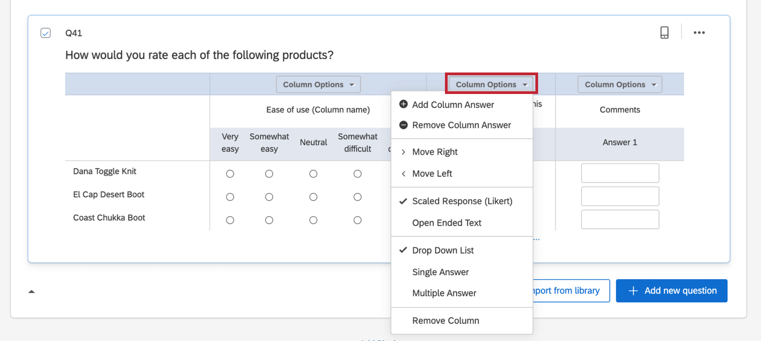Collapse the block using the small up arrow
The width and height of the screenshot is (761, 341).
[x=31, y=292]
